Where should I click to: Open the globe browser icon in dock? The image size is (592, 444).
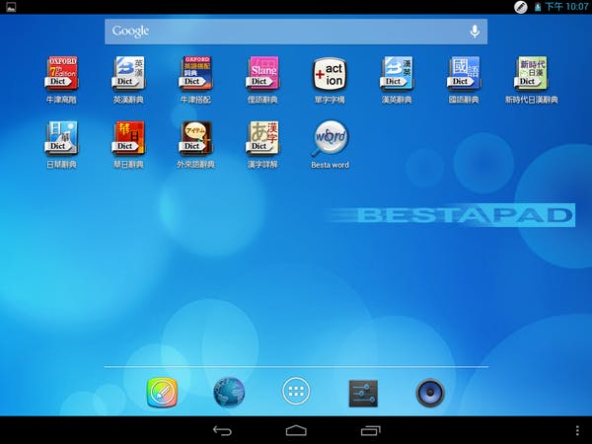(x=229, y=393)
